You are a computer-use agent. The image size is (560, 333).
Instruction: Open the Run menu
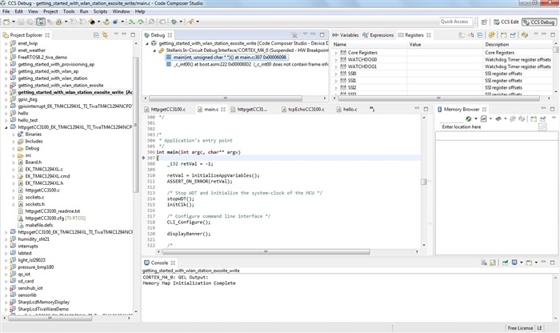(83, 11)
